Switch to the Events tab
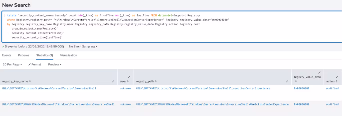 point(6,55)
